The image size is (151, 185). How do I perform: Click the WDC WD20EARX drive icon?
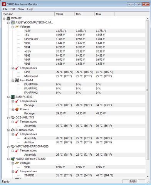13,146
